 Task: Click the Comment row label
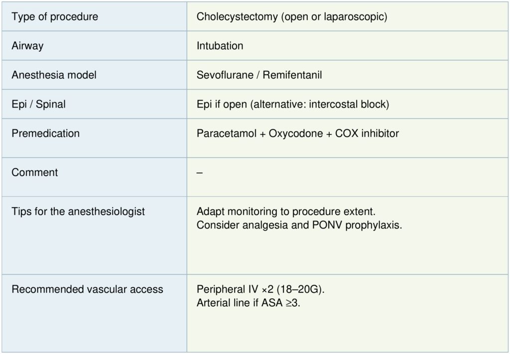click(x=34, y=172)
